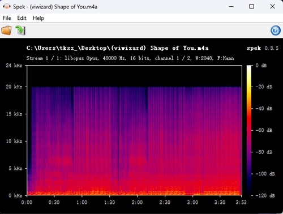283x214 pixels.
Task: Click the 3:53 end time label
Action: pyautogui.click(x=241, y=203)
